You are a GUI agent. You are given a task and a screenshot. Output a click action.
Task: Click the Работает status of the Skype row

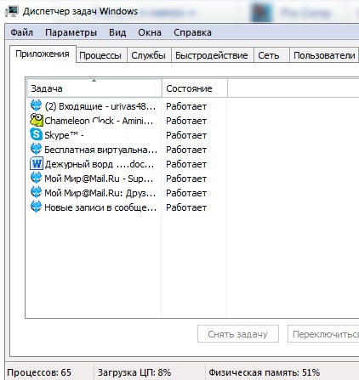pyautogui.click(x=186, y=135)
